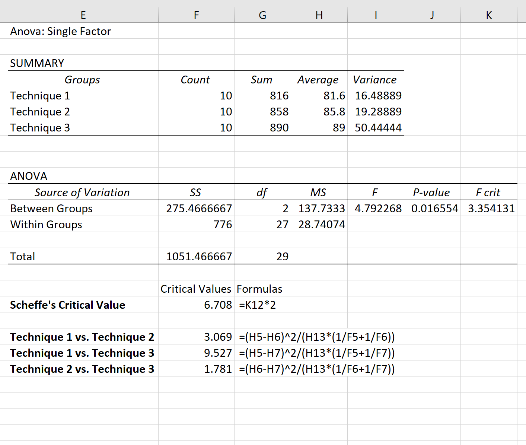Select F crit value 3.354131
Viewport: 526px width, 445px height.
click(489, 208)
